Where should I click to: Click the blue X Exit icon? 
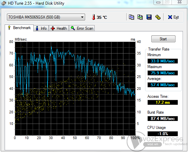pyautogui.click(x=170, y=17)
